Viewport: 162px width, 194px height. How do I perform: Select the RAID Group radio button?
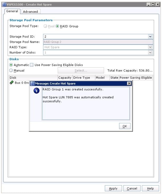(57, 26)
